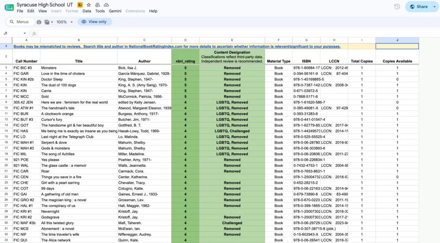Open the View menu
This screenshot has height=243, width=440.
43,11
